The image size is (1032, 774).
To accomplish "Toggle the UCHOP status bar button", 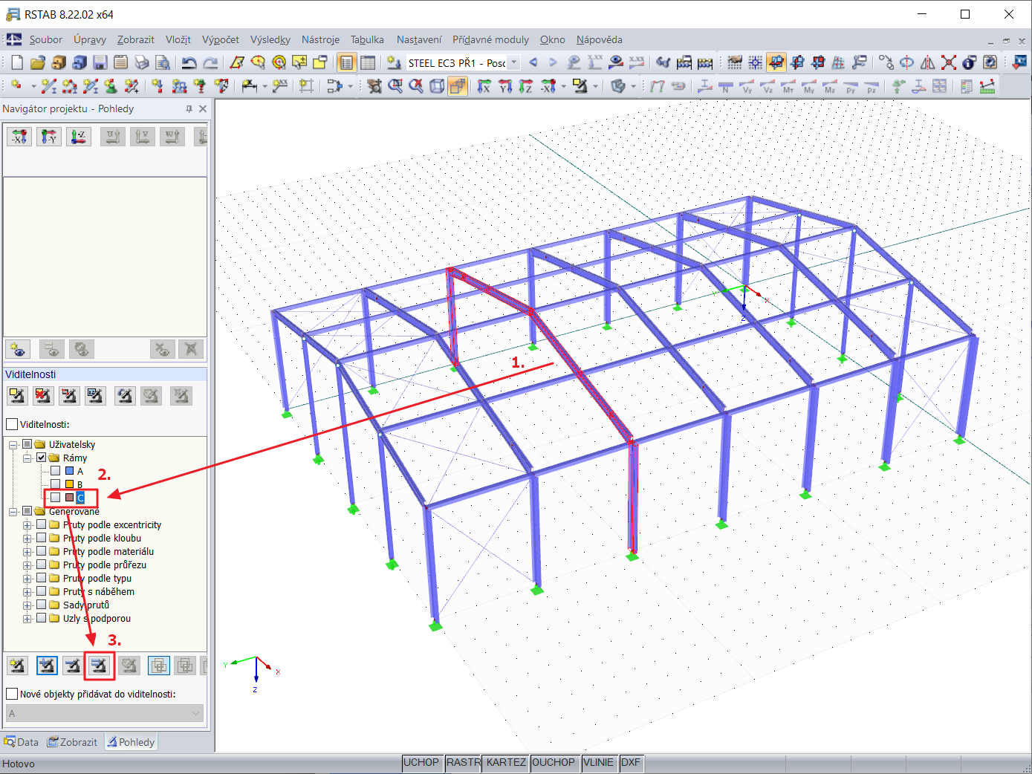I will (421, 763).
